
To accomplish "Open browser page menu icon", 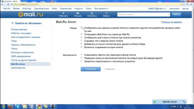I will pyautogui.click(x=188, y=4).
